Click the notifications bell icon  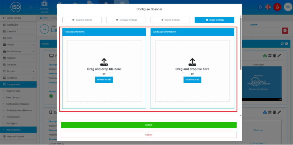(260, 7)
